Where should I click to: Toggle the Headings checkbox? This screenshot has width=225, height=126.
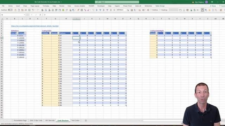(160, 10)
